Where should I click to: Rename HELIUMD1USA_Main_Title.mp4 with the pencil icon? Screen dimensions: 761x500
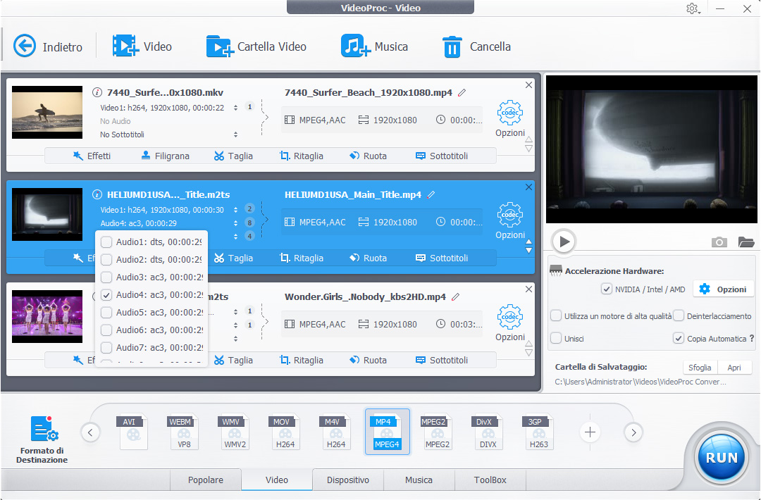point(431,194)
